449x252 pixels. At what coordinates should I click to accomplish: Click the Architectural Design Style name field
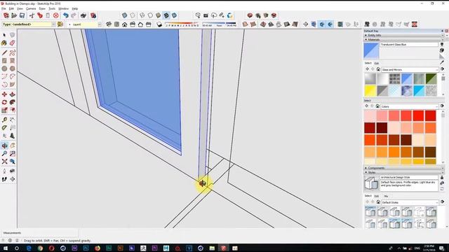point(409,177)
